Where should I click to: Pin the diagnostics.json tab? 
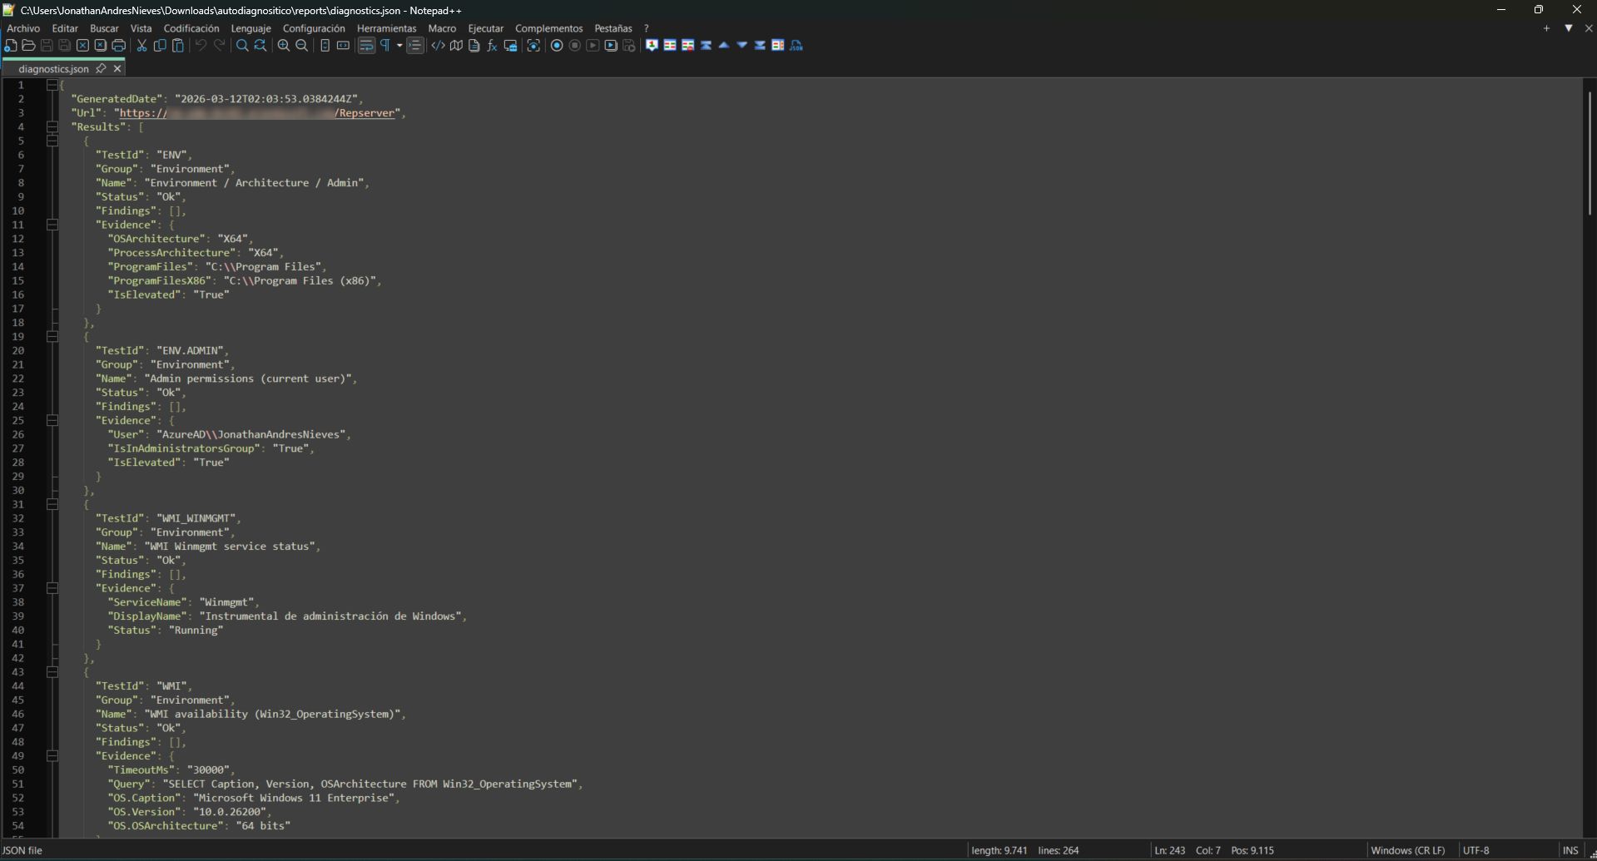point(101,68)
